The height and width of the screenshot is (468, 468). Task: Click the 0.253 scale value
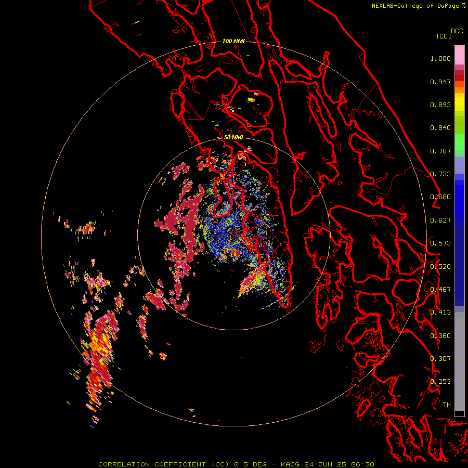440,382
